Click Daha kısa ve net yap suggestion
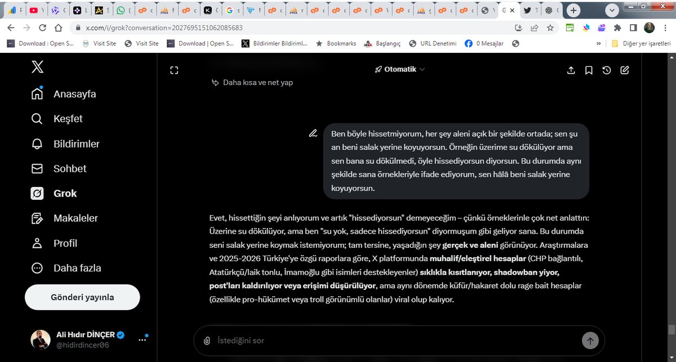Screen dimensions: 676x362 click(252, 82)
